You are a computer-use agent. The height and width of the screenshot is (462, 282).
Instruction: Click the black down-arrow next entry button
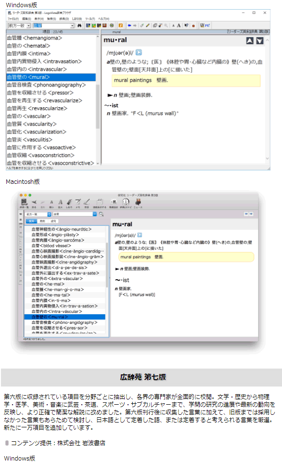coord(259,40)
